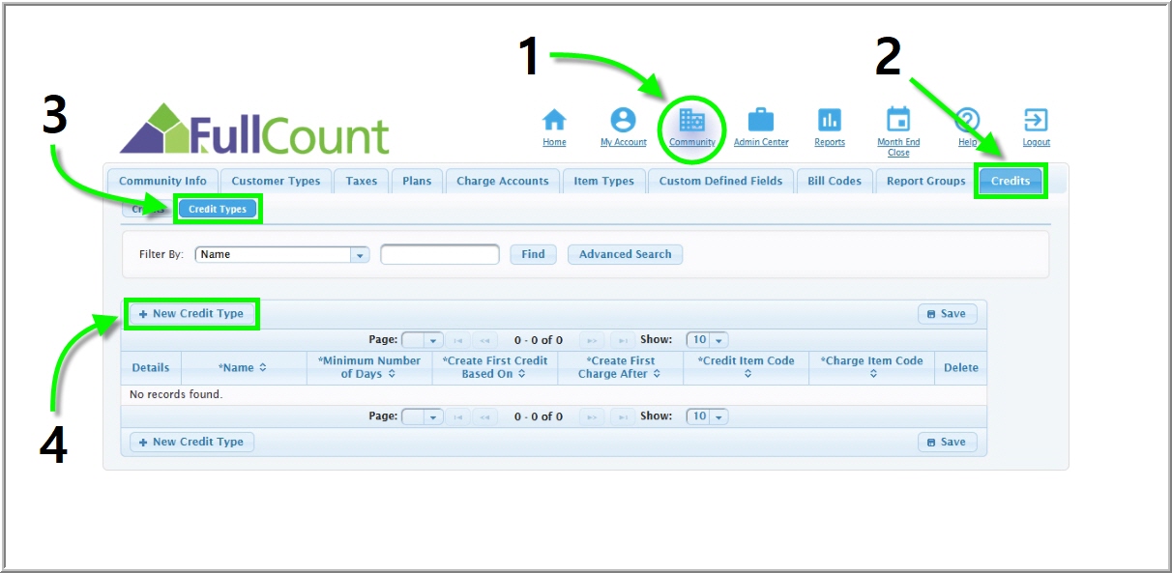Image resolution: width=1172 pixels, height=573 pixels.
Task: Open Admin Center briefcase icon
Action: pyautogui.click(x=761, y=121)
